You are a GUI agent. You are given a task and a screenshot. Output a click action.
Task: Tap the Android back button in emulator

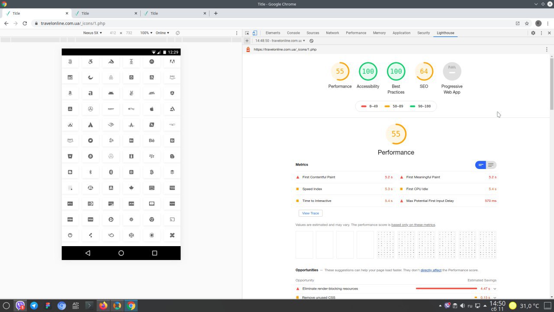point(88,253)
